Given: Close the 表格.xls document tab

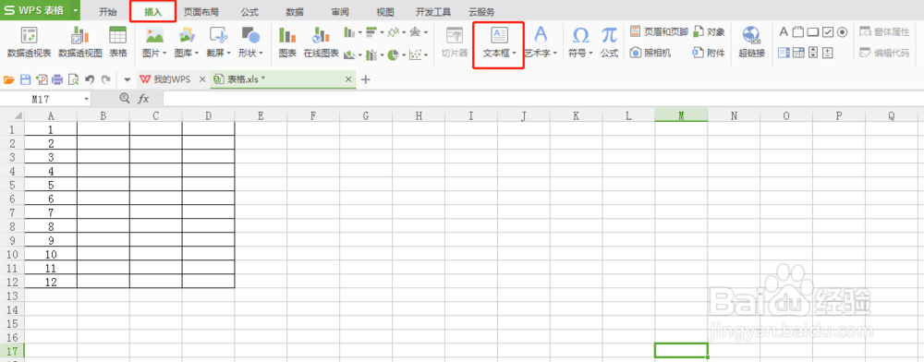Looking at the screenshot, I should click(348, 79).
